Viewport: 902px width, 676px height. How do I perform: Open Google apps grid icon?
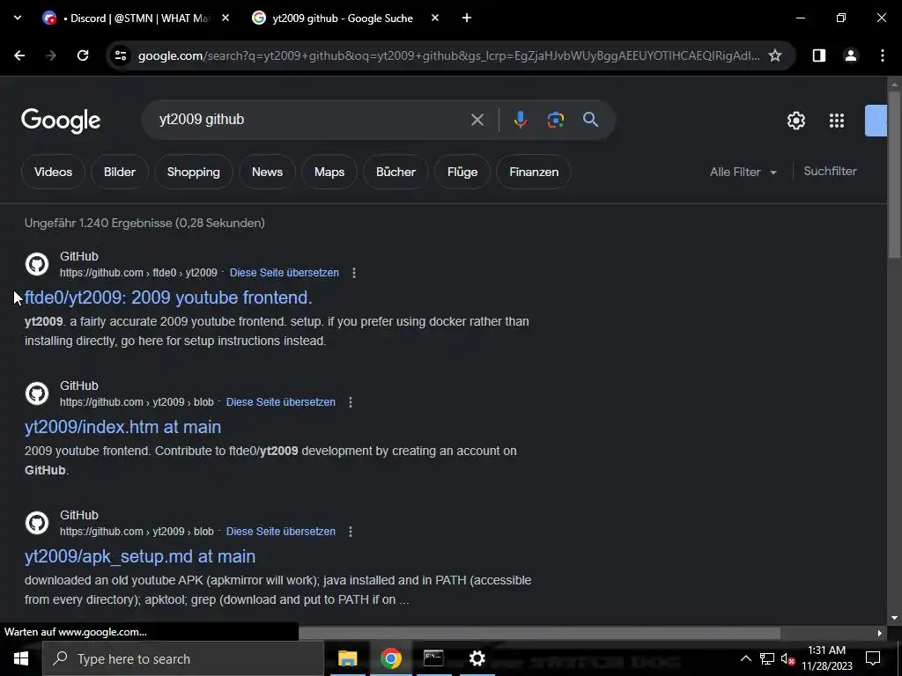(x=837, y=121)
